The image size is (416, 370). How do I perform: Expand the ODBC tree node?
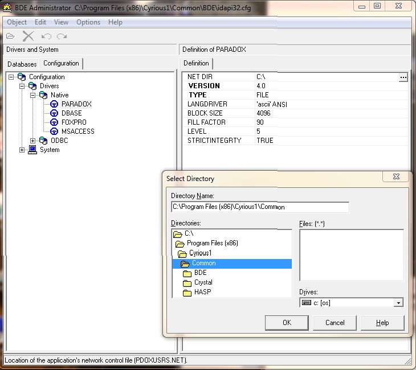pyautogui.click(x=32, y=141)
